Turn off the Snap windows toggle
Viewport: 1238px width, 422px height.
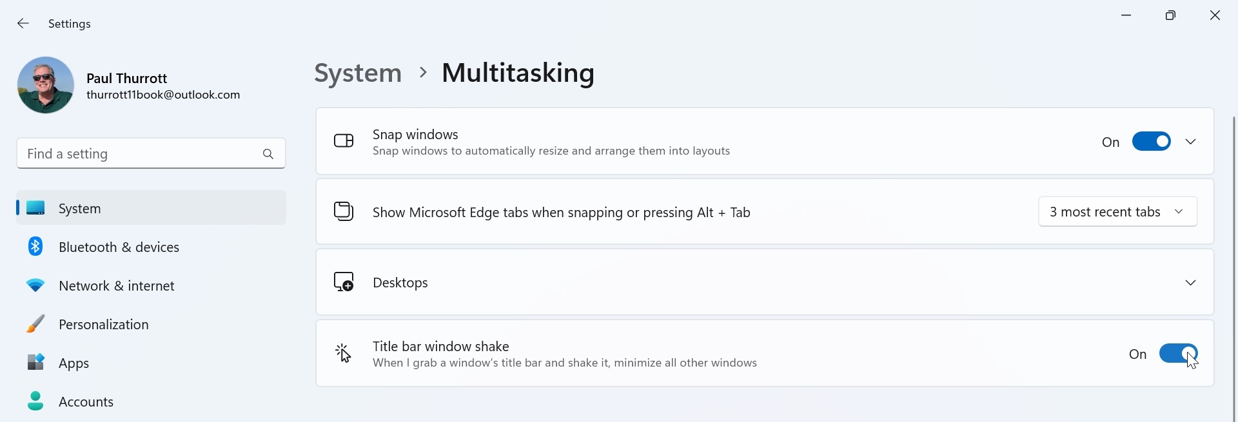coord(1151,142)
